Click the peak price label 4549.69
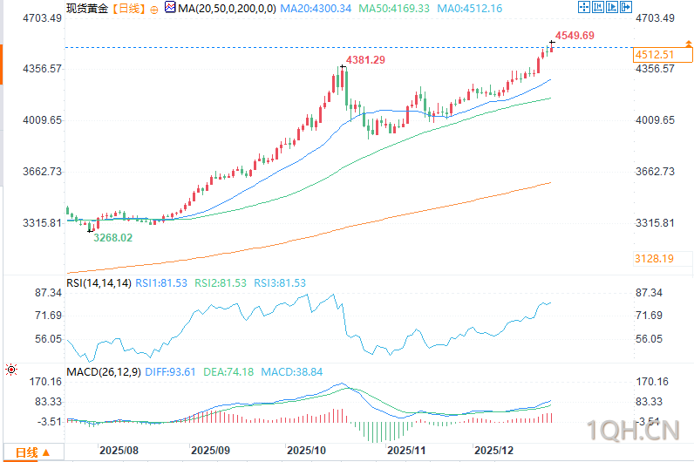The height and width of the screenshot is (462, 694). (x=575, y=36)
